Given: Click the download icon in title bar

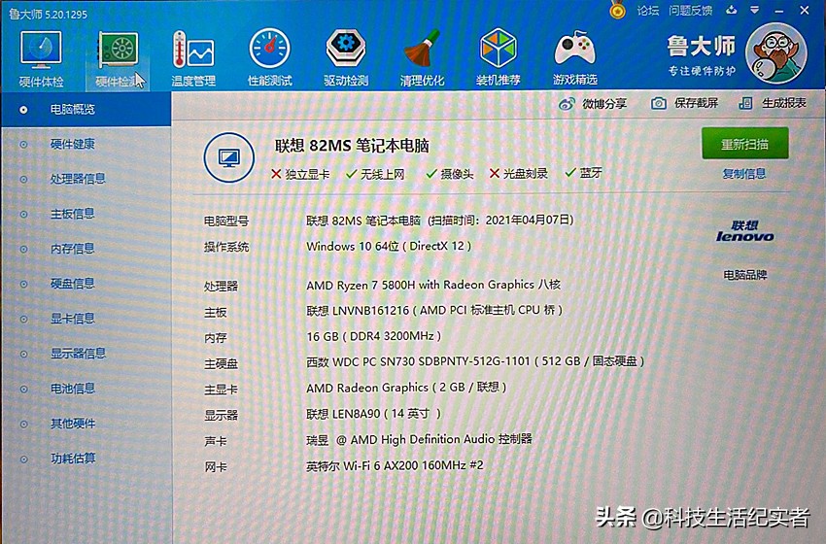Looking at the screenshot, I should [x=731, y=10].
